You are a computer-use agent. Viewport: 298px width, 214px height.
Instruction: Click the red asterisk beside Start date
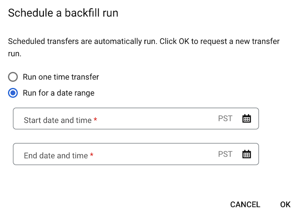coord(96,120)
